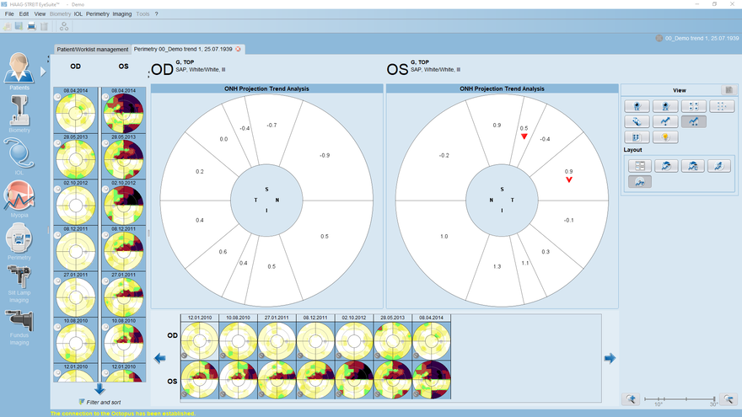Open the Biometry module in the sidebar
742x417 pixels.
click(19, 112)
